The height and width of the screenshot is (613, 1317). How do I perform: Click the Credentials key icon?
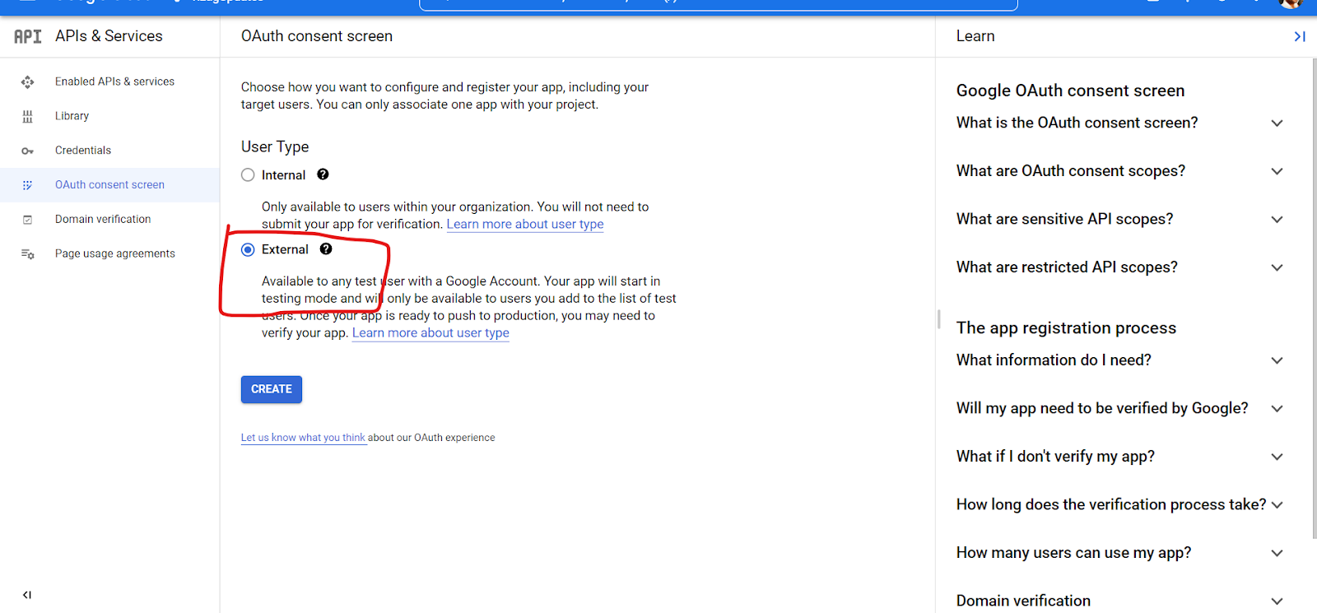coord(27,151)
